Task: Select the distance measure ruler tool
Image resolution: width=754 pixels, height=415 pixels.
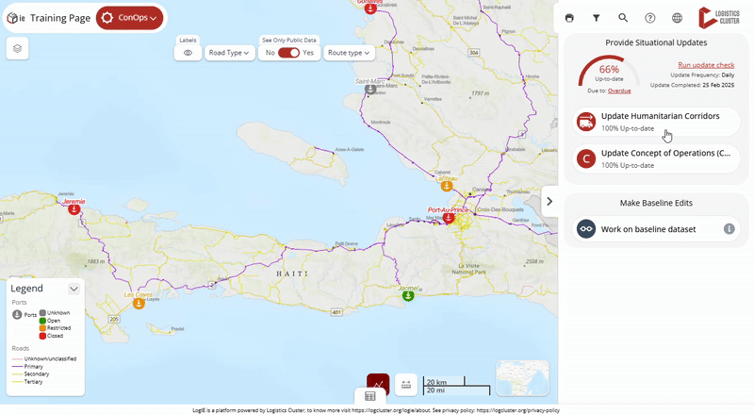Action: [406, 384]
